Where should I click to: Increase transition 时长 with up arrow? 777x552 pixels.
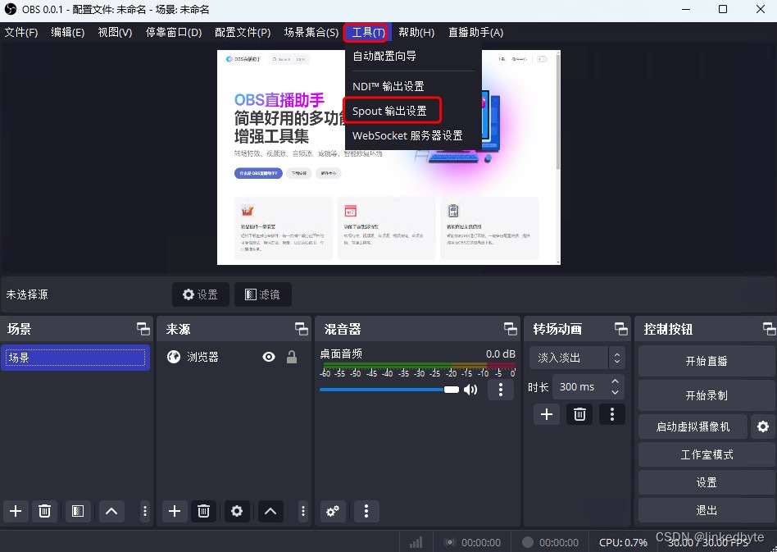(615, 381)
